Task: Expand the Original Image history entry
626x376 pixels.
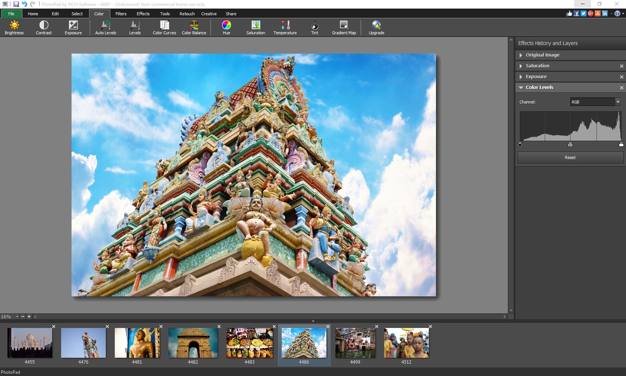Action: click(x=520, y=55)
